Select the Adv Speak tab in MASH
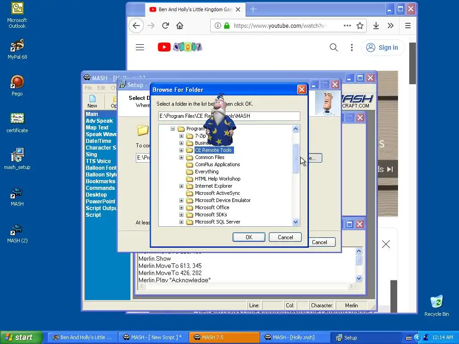 point(99,121)
